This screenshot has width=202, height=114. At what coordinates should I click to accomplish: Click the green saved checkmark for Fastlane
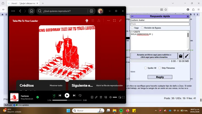point(37,97)
